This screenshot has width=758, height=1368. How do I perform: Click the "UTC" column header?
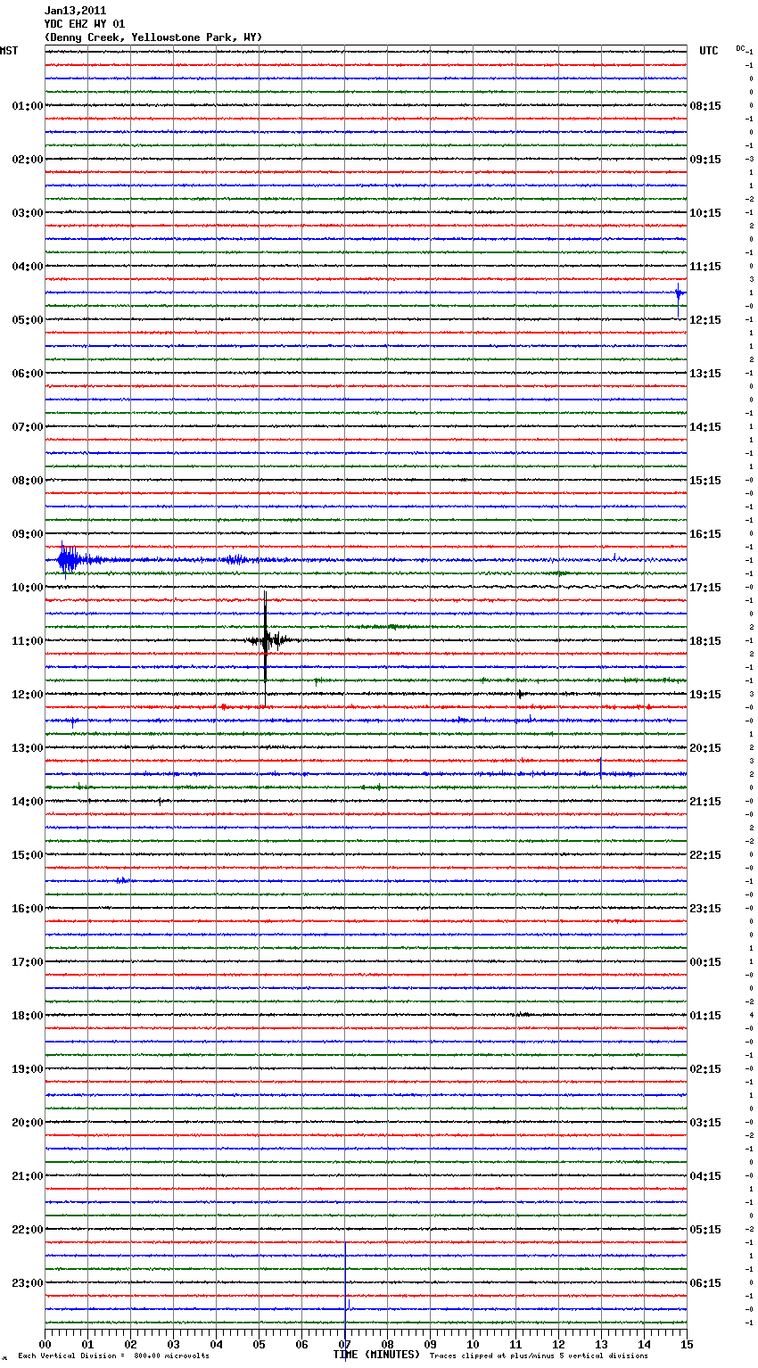coord(709,51)
